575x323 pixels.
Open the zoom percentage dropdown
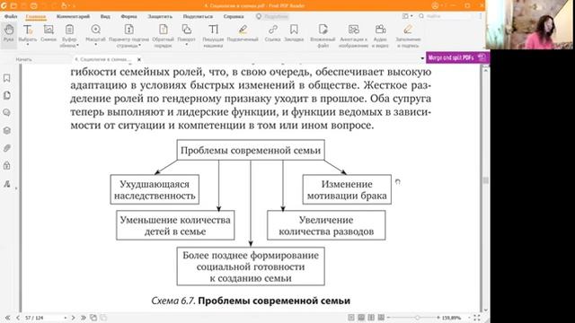tap(469, 318)
